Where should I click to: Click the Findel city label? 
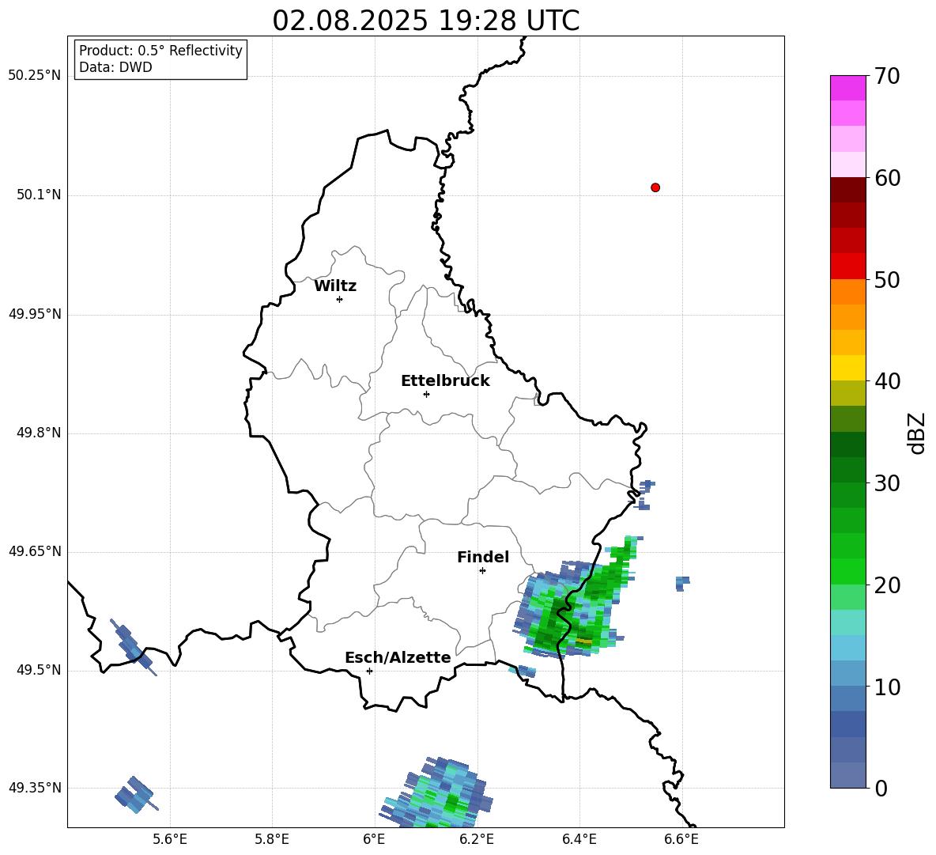483,558
